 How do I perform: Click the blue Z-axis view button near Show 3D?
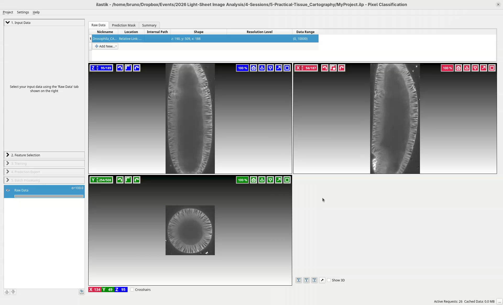coord(314,280)
